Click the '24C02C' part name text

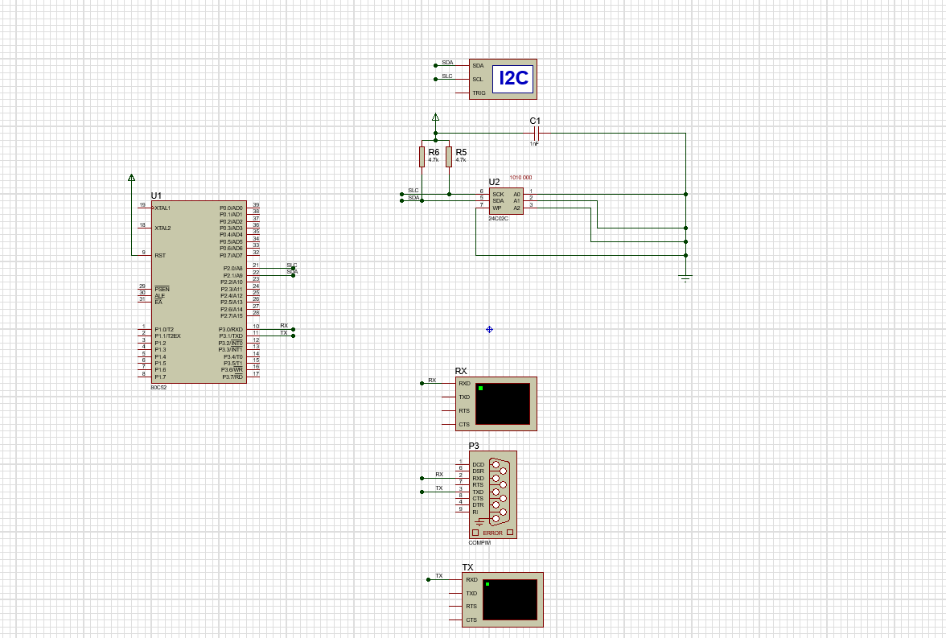[499, 219]
